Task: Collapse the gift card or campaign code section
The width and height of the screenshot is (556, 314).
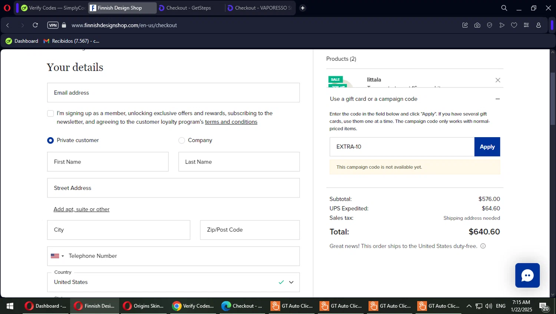Action: pos(498,99)
